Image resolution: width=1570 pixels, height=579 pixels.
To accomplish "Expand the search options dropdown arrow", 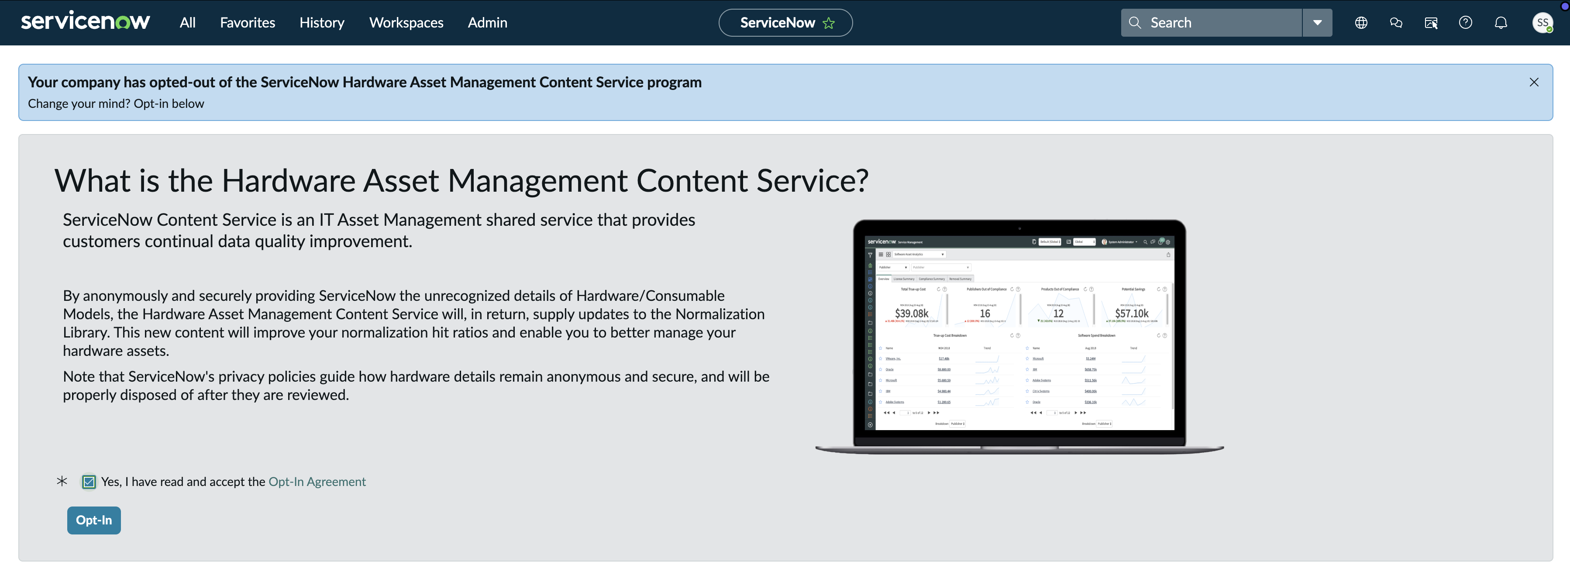I will pyautogui.click(x=1317, y=23).
